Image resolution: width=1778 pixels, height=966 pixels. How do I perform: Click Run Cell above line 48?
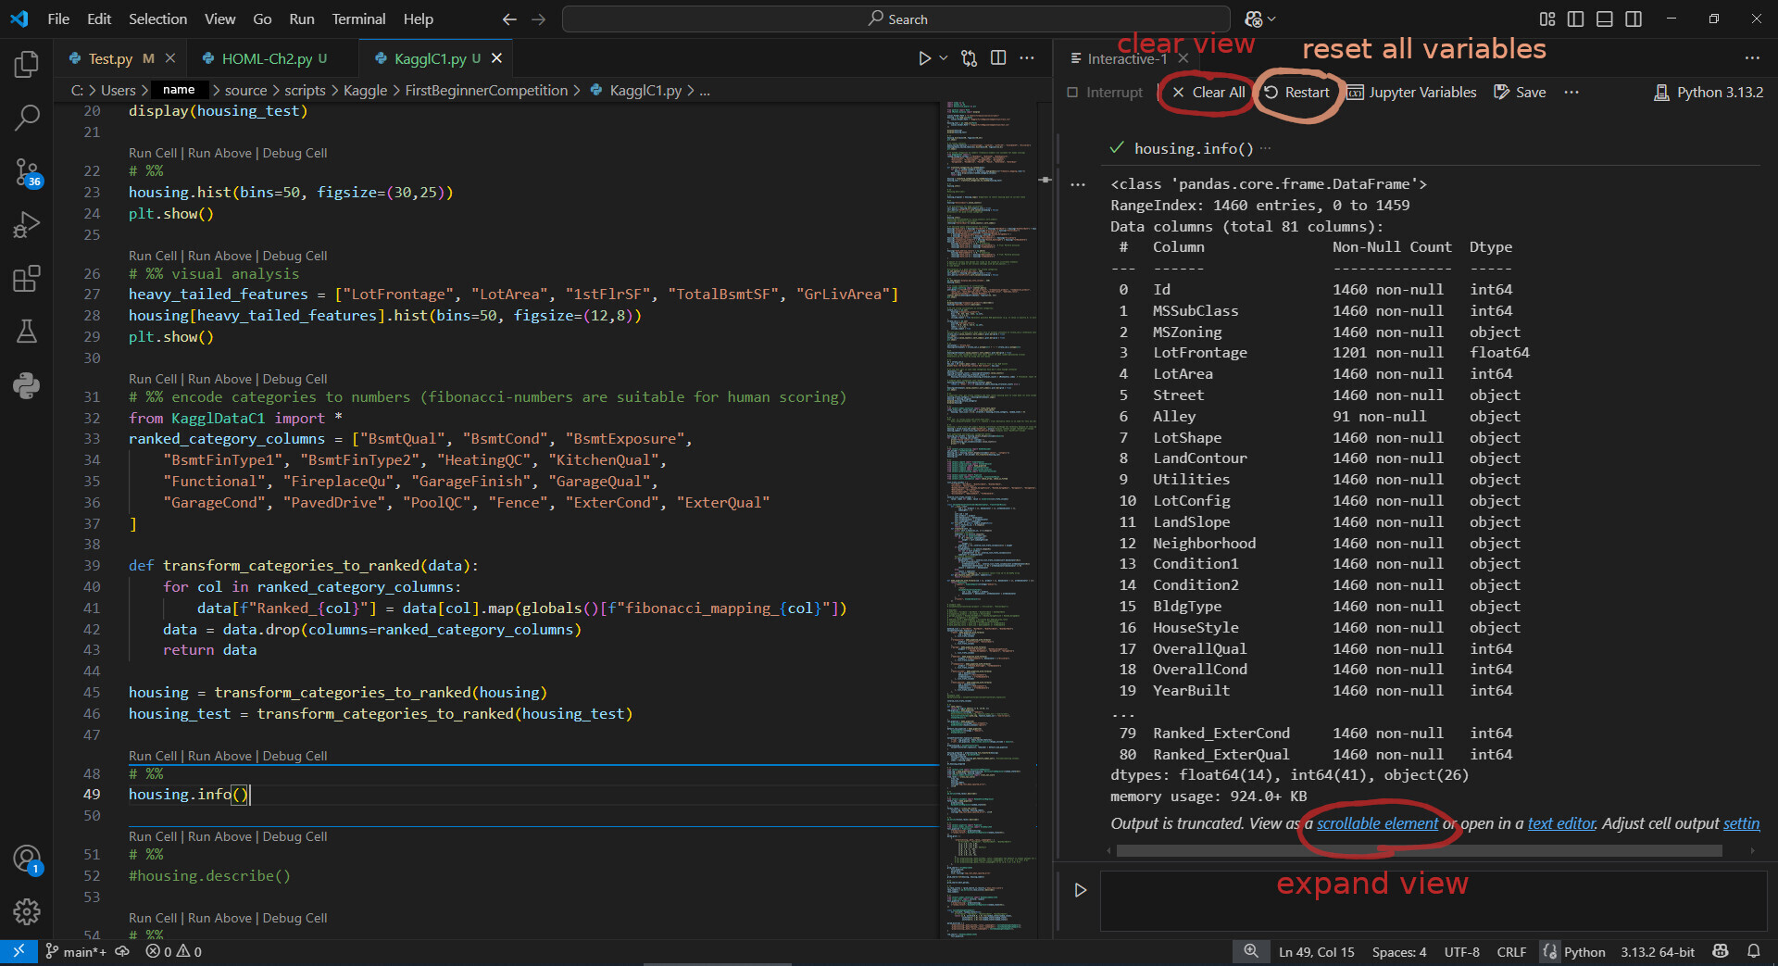coord(153,756)
